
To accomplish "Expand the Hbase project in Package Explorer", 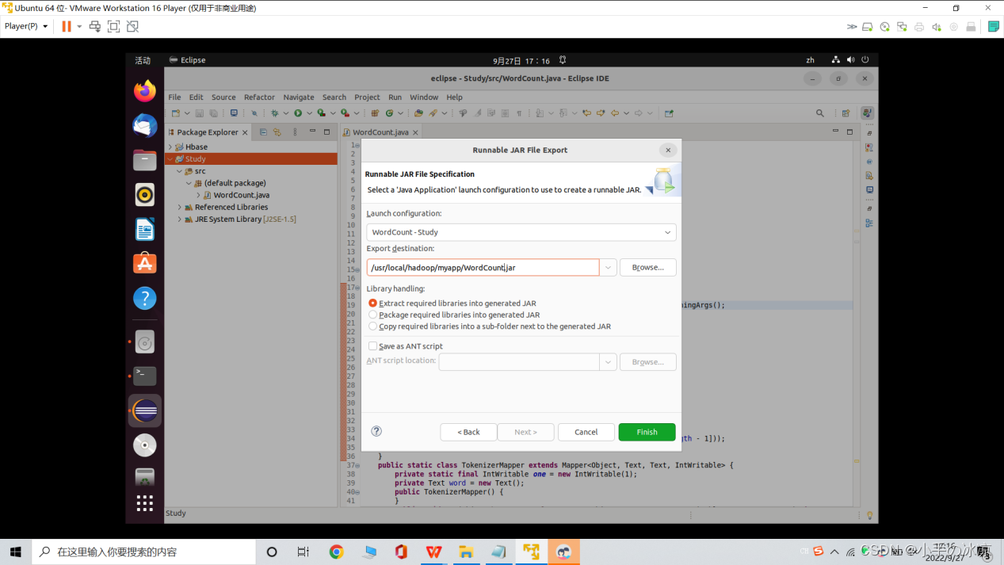I will coord(170,147).
